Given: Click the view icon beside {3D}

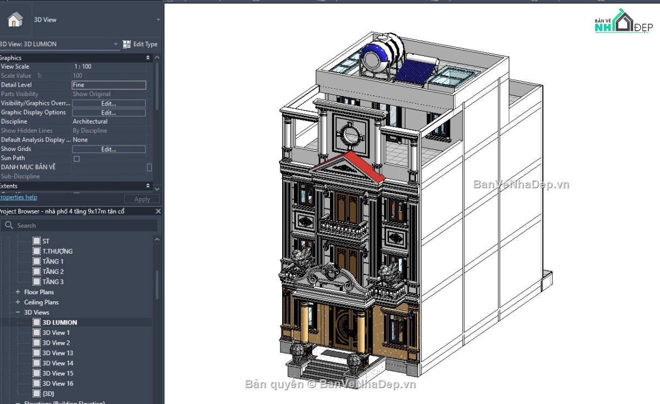Looking at the screenshot, I should coord(36,394).
